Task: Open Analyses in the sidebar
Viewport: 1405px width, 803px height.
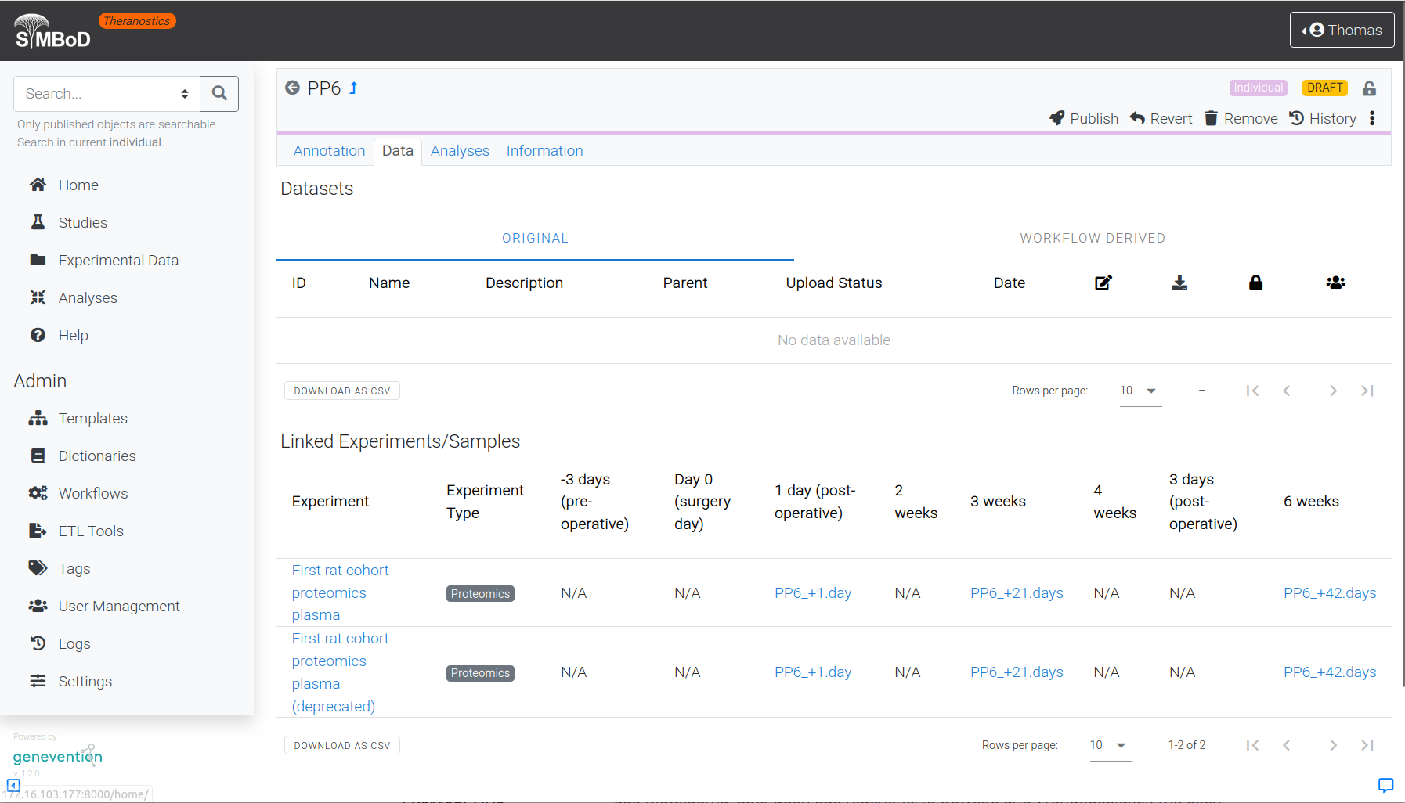Action: tap(88, 298)
